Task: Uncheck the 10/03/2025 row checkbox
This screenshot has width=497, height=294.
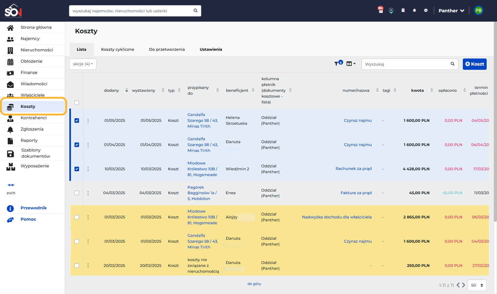Action: (x=77, y=169)
